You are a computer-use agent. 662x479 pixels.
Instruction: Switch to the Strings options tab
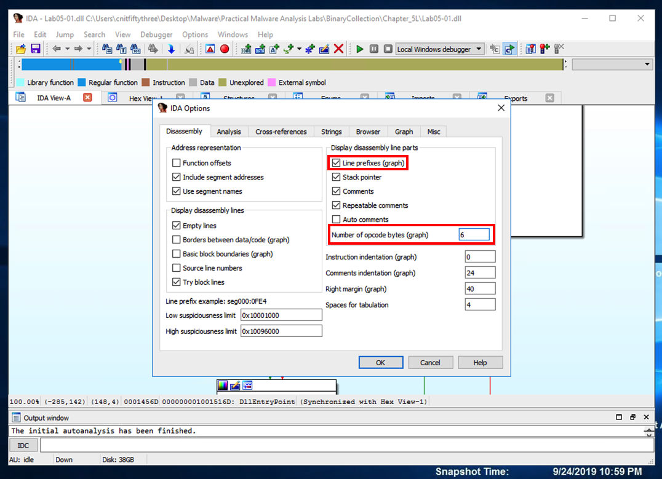332,132
